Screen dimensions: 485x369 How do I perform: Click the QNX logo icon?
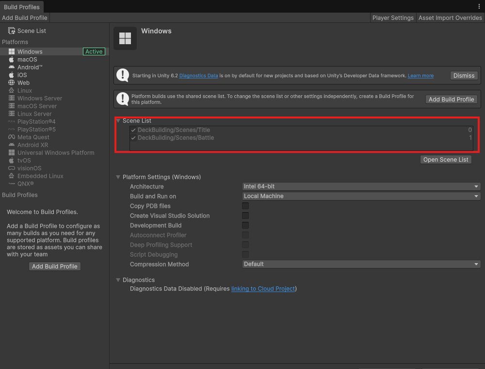[12, 184]
